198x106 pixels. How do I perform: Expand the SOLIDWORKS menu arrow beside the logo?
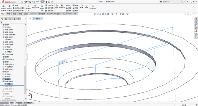point(17,2)
